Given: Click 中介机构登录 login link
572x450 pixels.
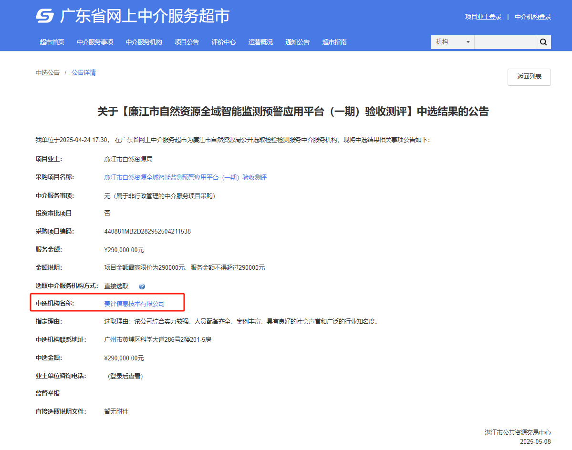Looking at the screenshot, I should point(533,17).
